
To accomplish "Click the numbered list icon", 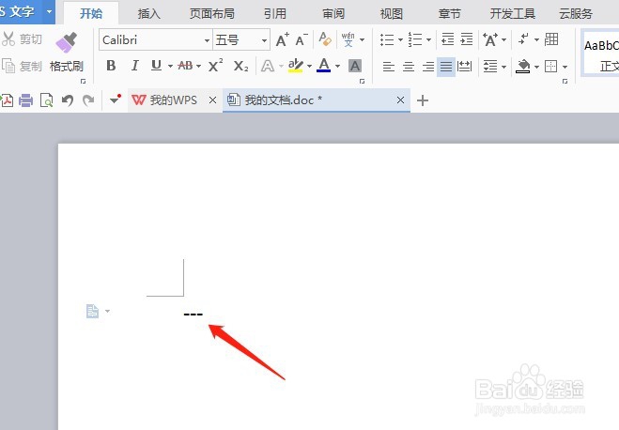I will 415,39.
